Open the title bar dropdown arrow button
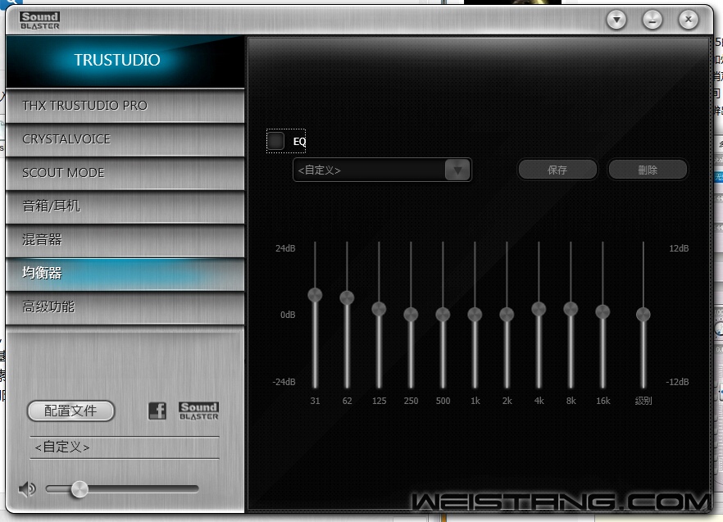Screen dimensions: 723x522 pos(616,20)
